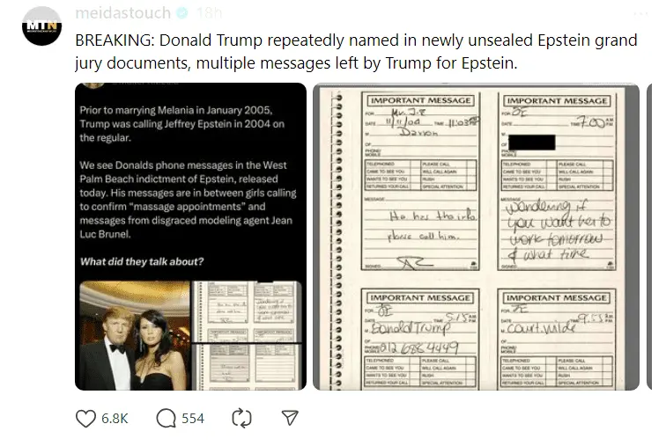
Task: Like the post with the heart icon
Action: click(85, 419)
